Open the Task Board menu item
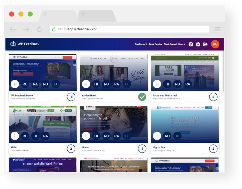242x189 pixels. coord(170,44)
